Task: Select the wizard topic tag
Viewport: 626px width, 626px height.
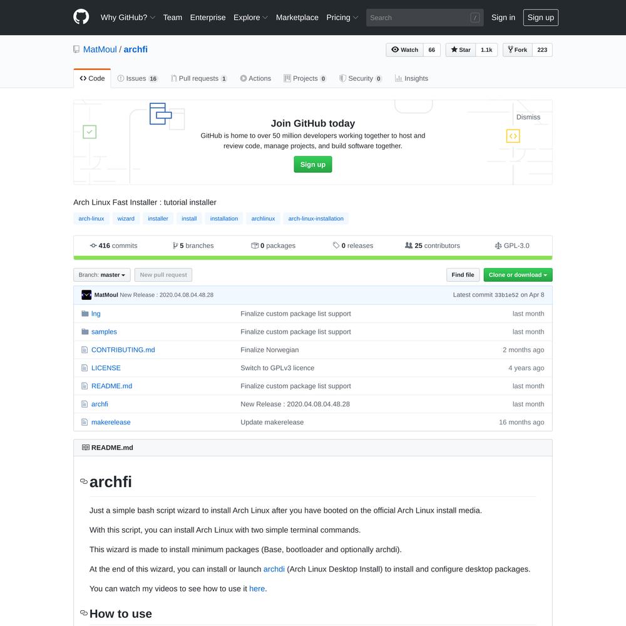Action: coord(126,218)
